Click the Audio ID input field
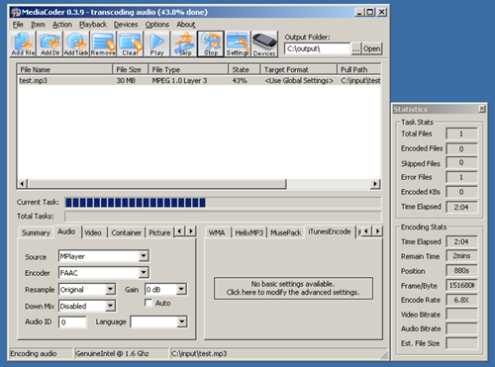 (x=72, y=321)
